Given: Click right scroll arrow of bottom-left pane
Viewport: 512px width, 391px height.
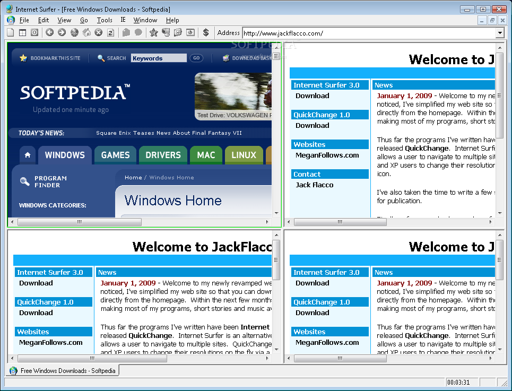Looking at the screenshot, I should point(267,358).
